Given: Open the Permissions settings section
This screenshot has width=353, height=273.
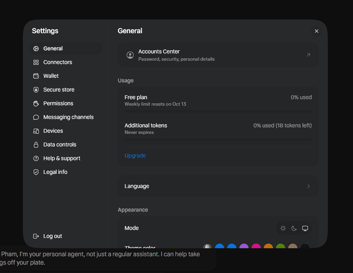Looking at the screenshot, I should (66, 103).
